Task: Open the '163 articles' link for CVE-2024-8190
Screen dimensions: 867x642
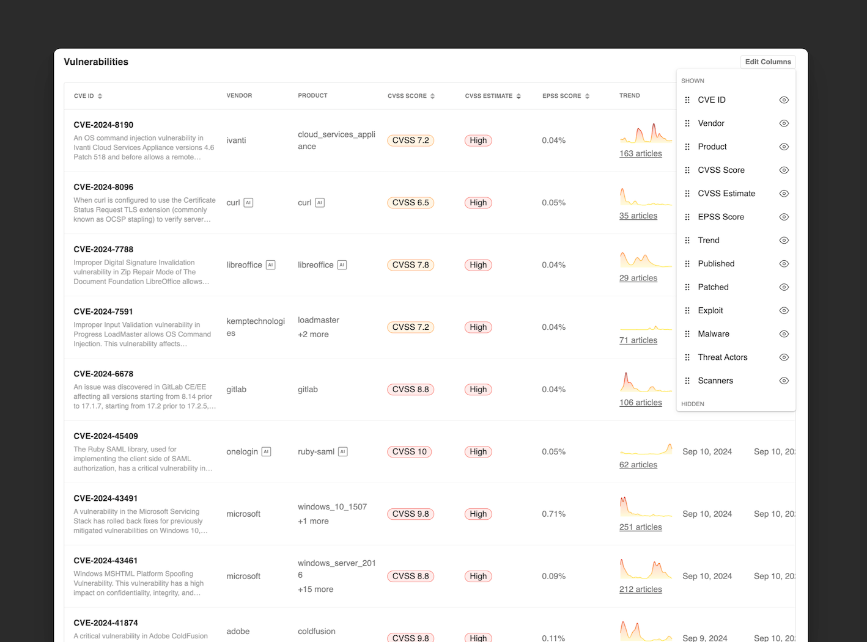Action: (x=640, y=153)
